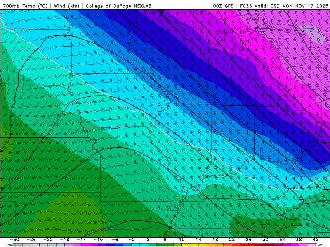Click the gray arrow end of the colorbar
The width and height of the screenshot is (330, 247).
pos(10,245)
